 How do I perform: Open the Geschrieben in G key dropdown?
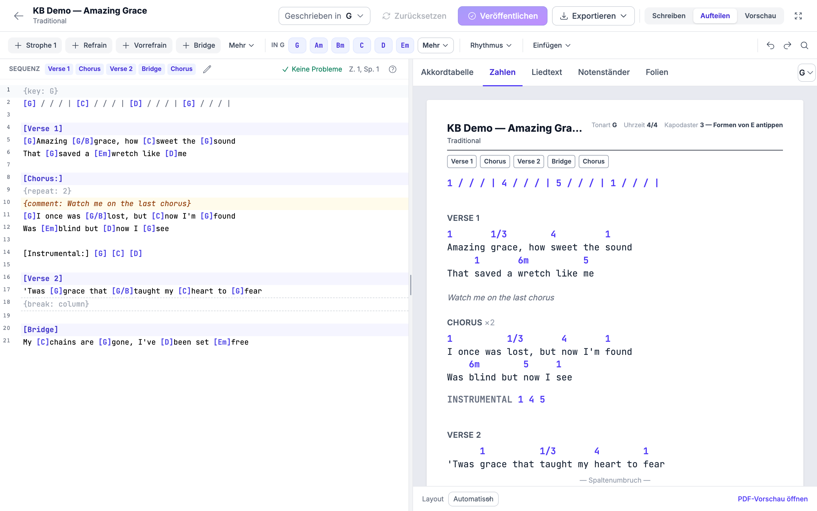coord(324,16)
